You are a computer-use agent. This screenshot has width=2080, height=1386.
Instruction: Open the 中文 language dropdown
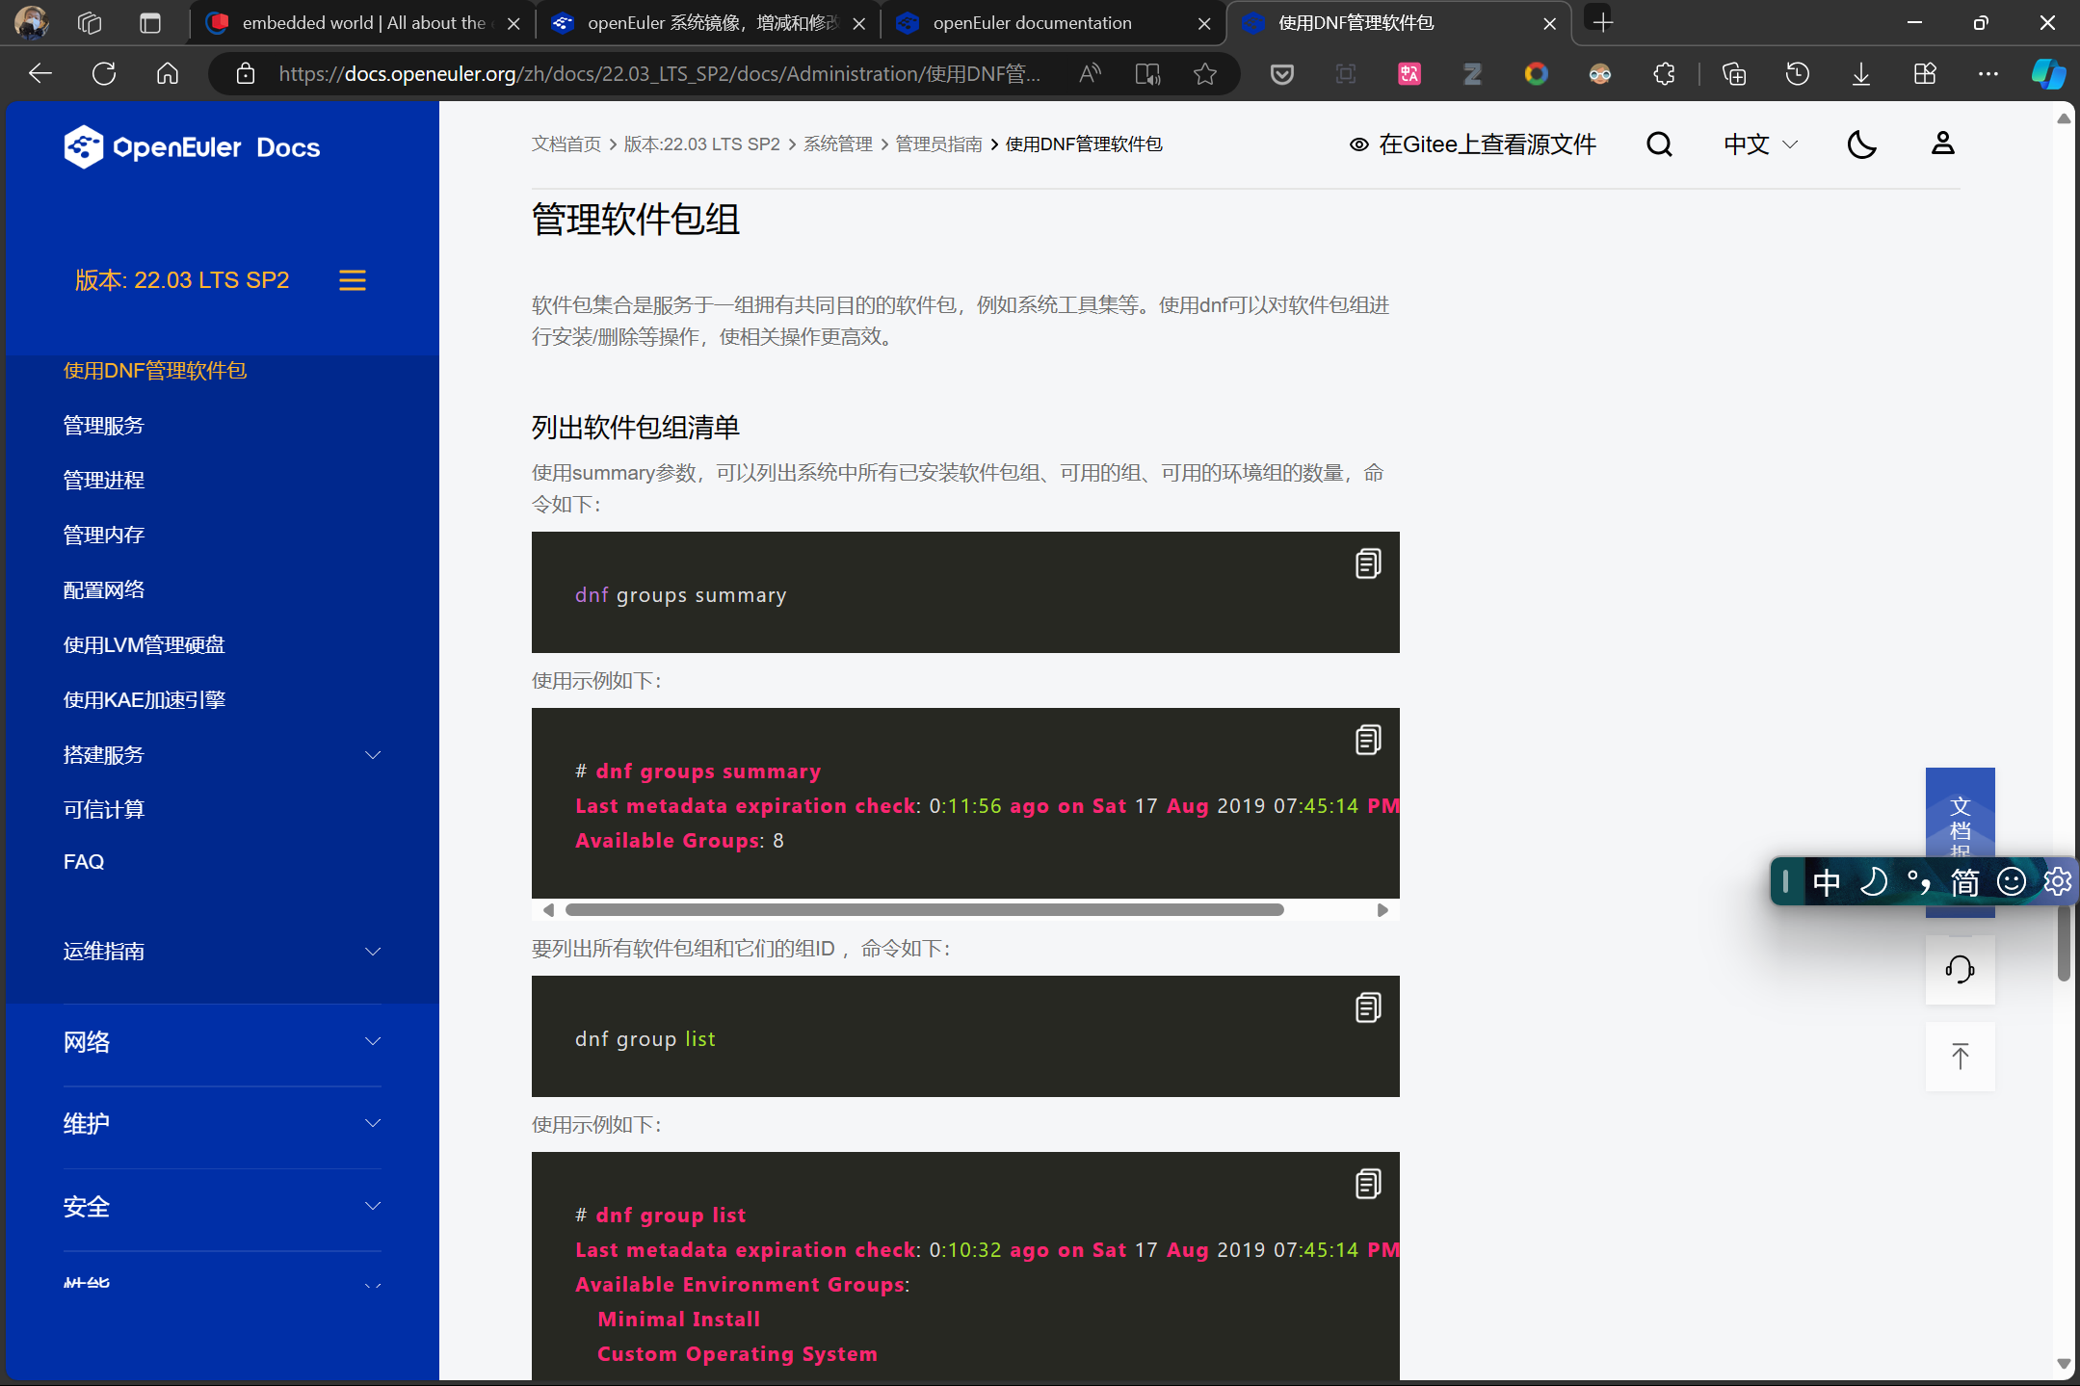1759,144
